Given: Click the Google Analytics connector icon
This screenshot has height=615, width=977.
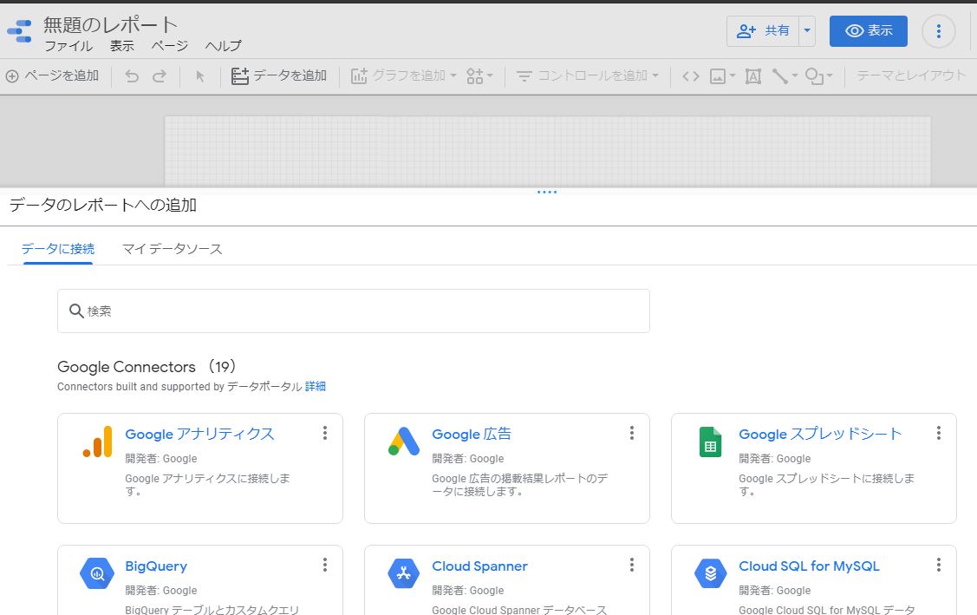Looking at the screenshot, I should 97,442.
